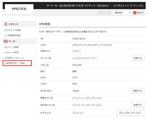
Task: Click 変更する for 逆引きホスト名
Action: (138, 105)
